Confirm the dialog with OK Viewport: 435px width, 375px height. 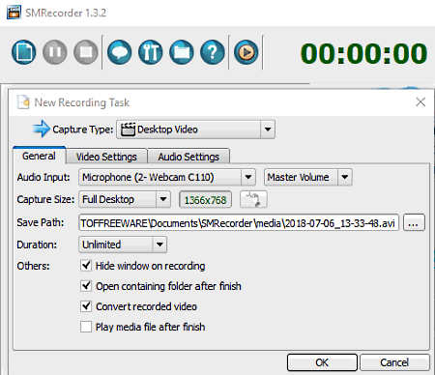(x=322, y=362)
